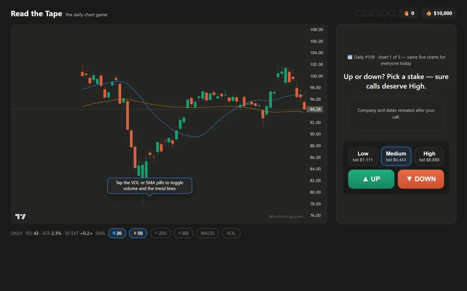Screen dimensions: 467x291
Task: Click the money bag balance icon
Action: pyautogui.click(x=429, y=14)
